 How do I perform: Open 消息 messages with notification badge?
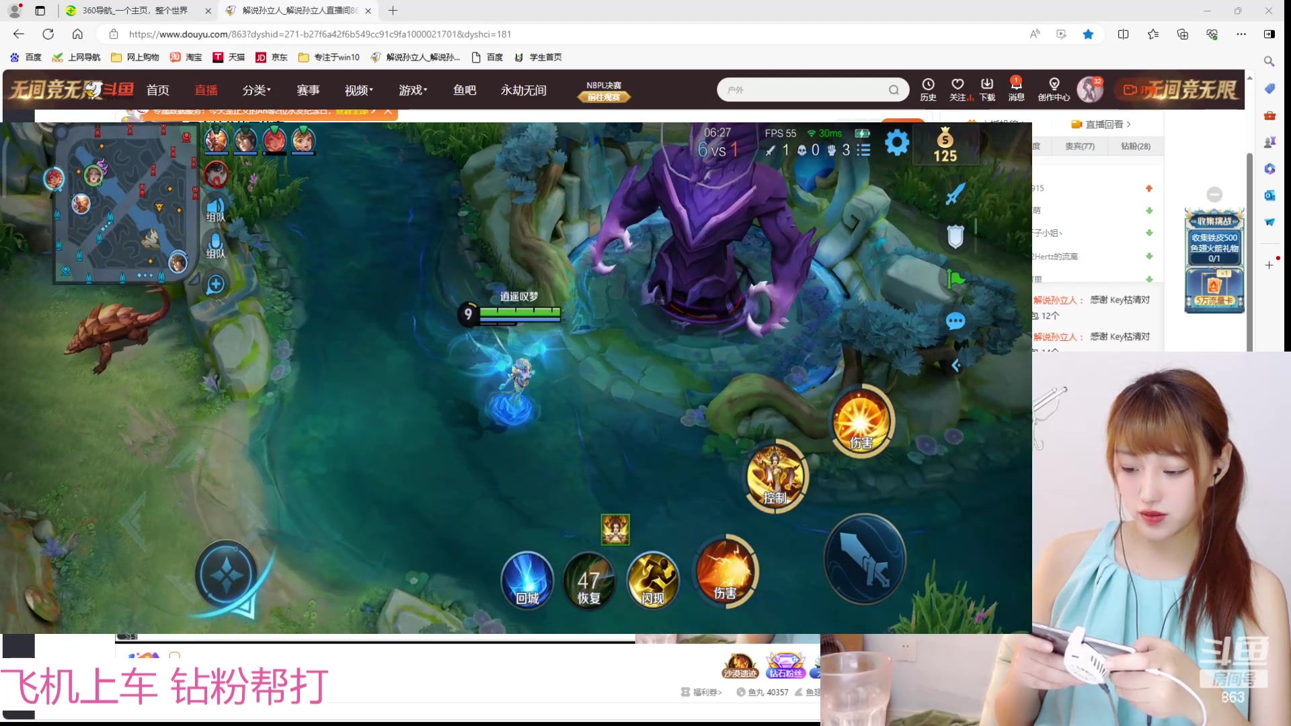point(1016,89)
